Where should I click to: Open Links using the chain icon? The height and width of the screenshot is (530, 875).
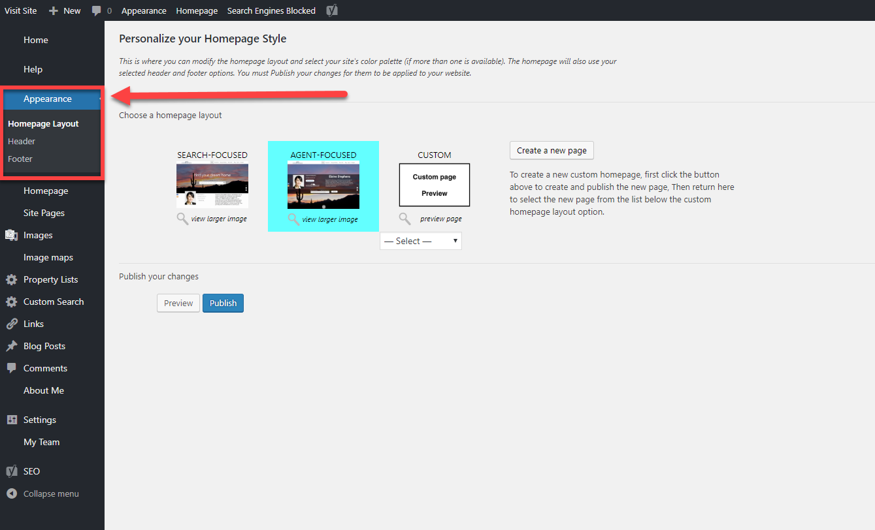[x=11, y=324]
